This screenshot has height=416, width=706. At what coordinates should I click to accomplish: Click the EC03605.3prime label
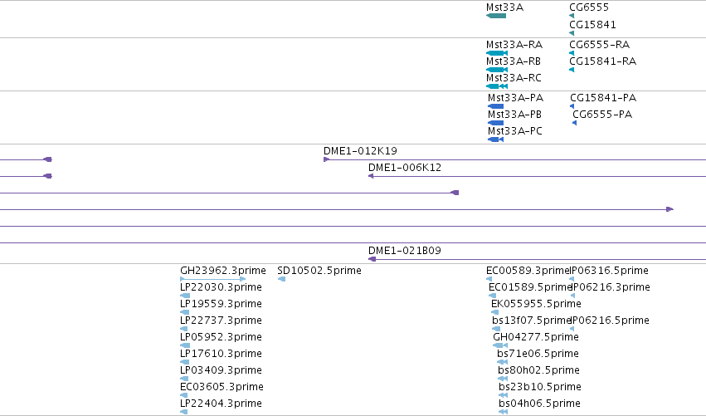pyautogui.click(x=222, y=387)
